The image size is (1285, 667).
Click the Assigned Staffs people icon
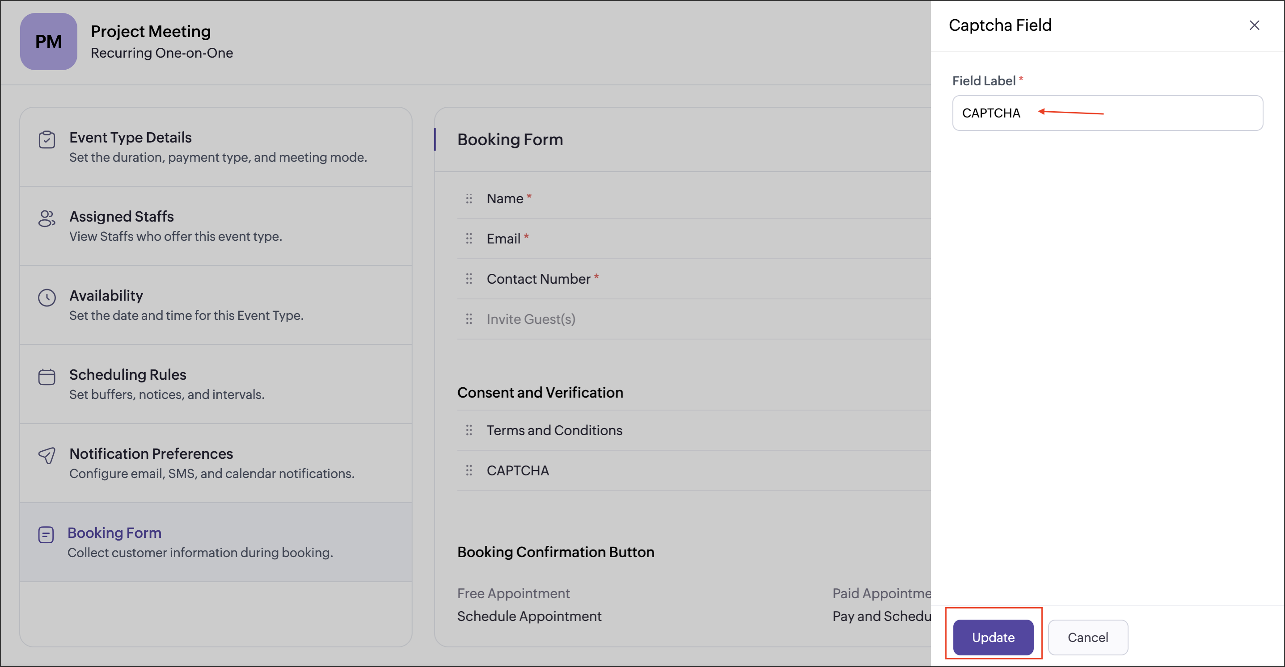pos(47,218)
